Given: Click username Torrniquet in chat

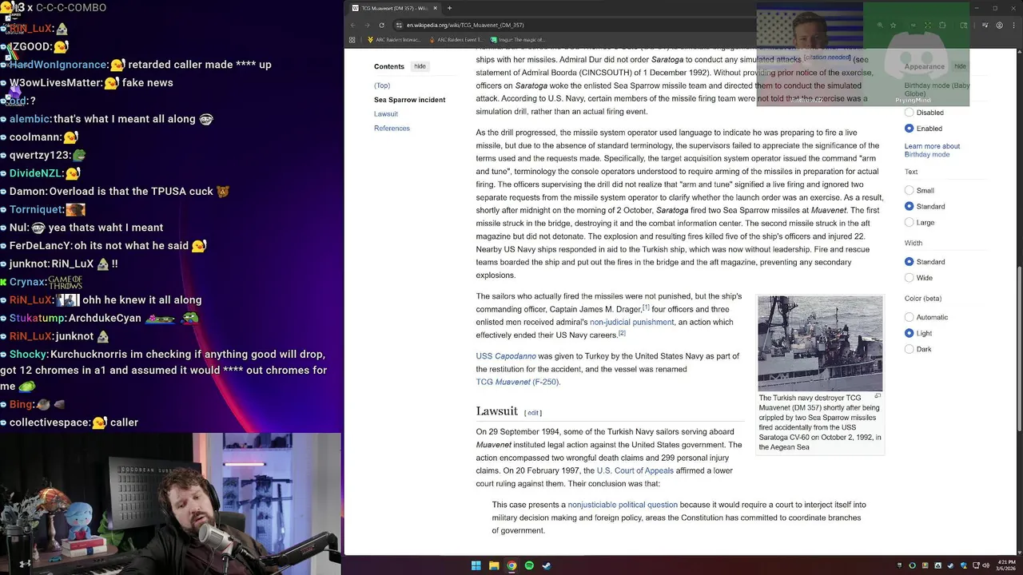Looking at the screenshot, I should (x=36, y=209).
